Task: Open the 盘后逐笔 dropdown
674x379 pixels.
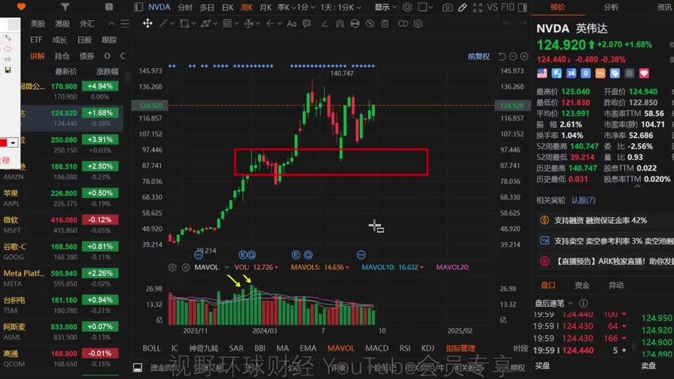Action: pyautogui.click(x=554, y=303)
